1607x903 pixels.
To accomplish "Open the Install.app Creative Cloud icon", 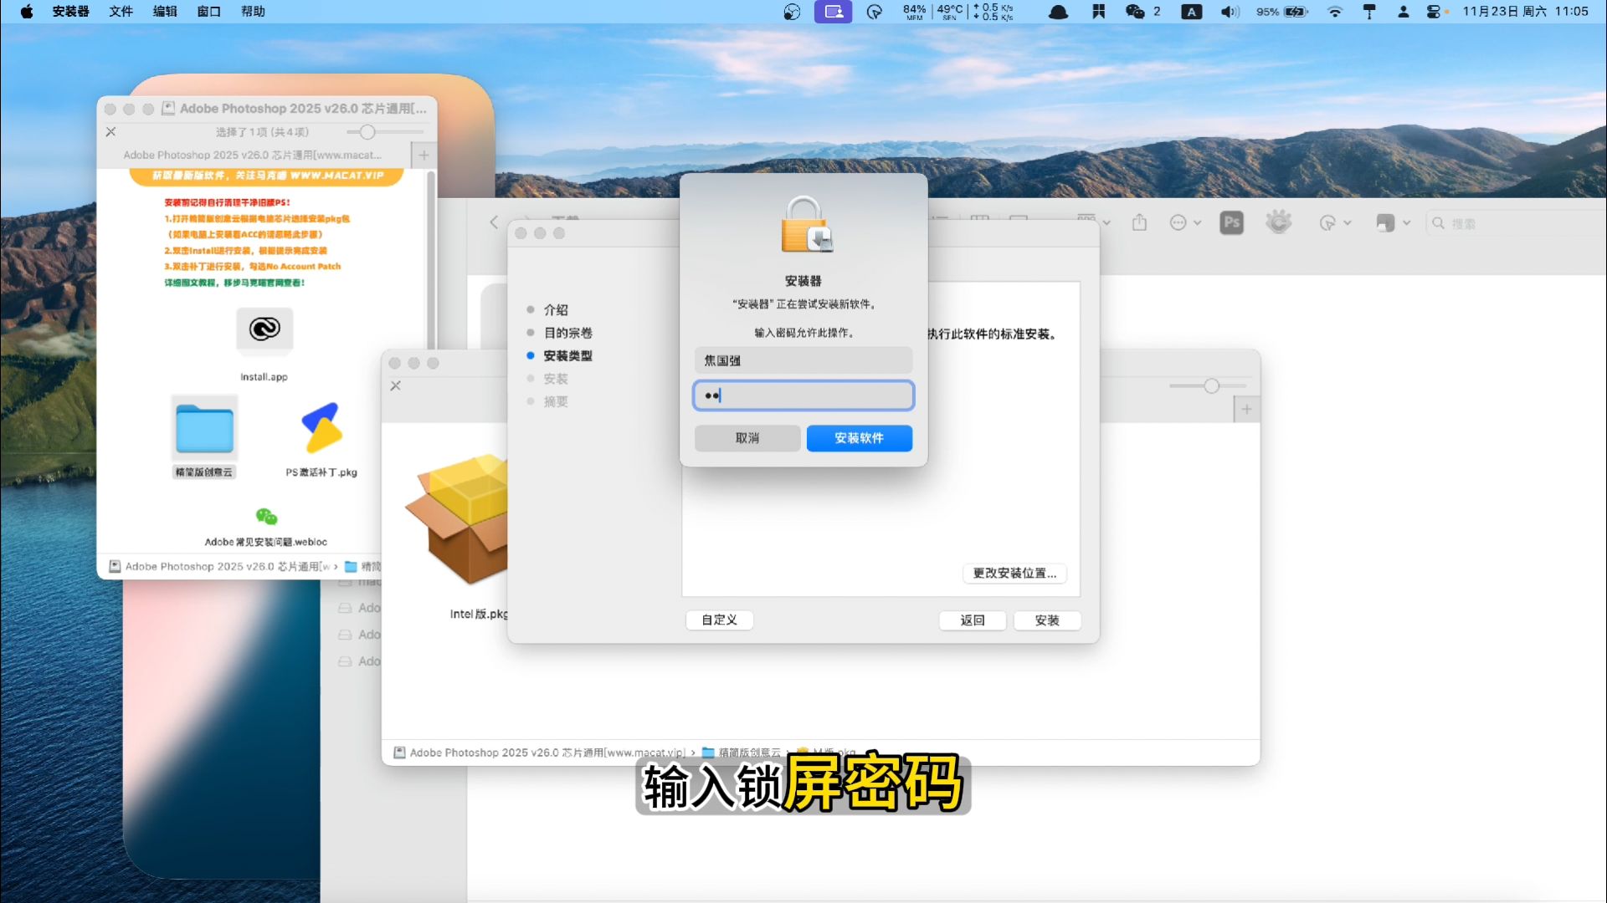I will (264, 329).
